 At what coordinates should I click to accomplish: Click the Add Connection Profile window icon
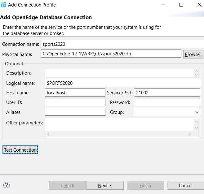tap(3, 5)
